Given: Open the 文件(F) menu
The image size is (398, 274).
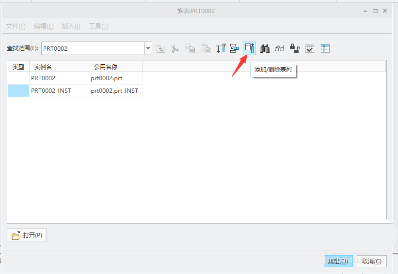Looking at the screenshot, I should (x=16, y=26).
